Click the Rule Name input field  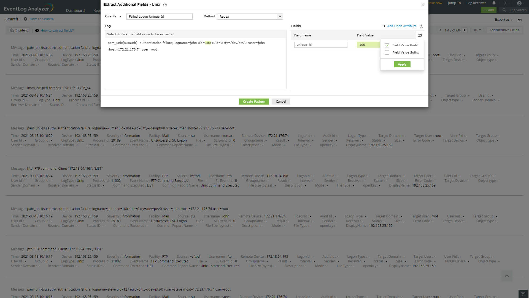159,17
